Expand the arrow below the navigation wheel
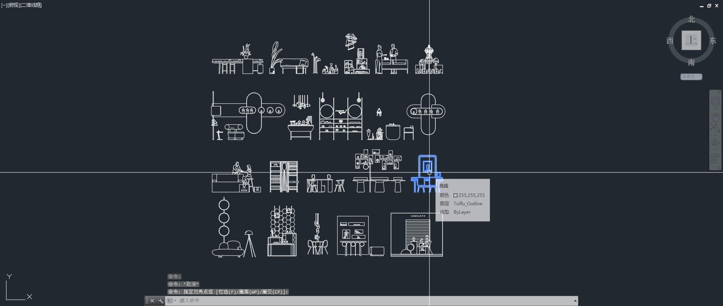The height and width of the screenshot is (306, 723). (715, 109)
